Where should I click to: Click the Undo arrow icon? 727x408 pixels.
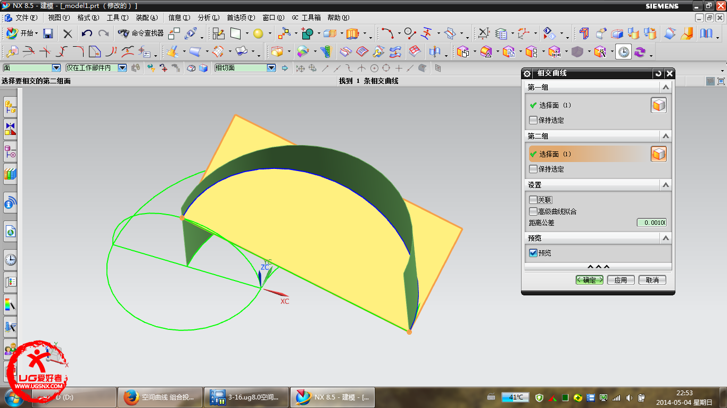tap(87, 33)
